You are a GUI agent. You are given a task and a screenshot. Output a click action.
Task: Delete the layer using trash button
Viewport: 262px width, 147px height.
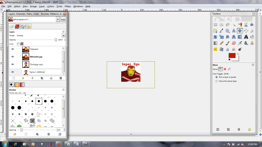pos(61,78)
